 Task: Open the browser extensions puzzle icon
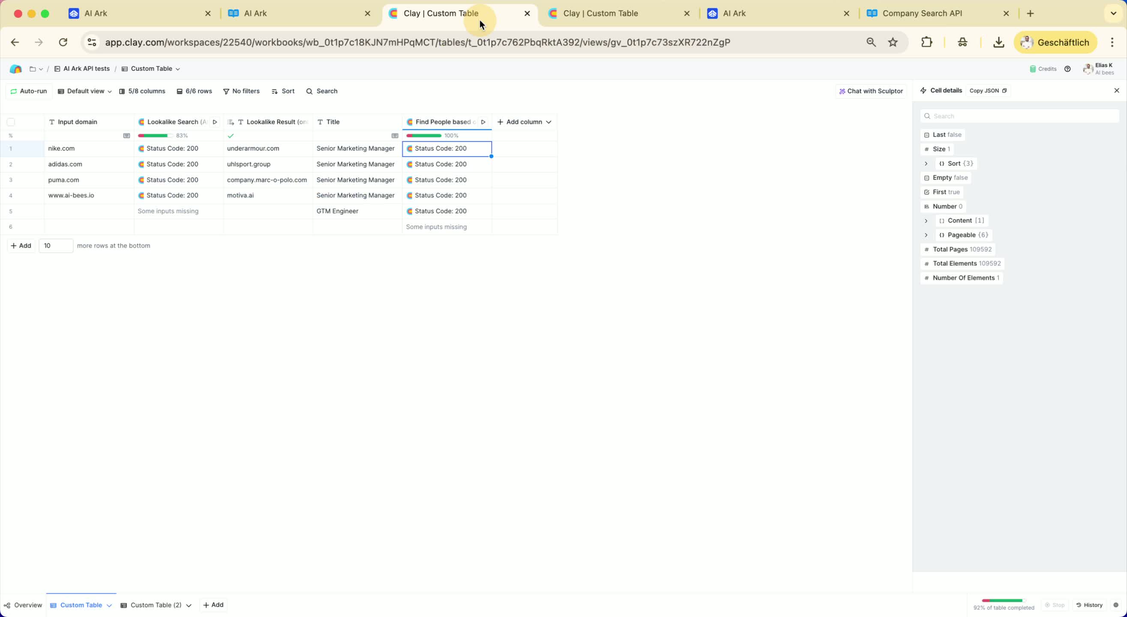tap(926, 42)
